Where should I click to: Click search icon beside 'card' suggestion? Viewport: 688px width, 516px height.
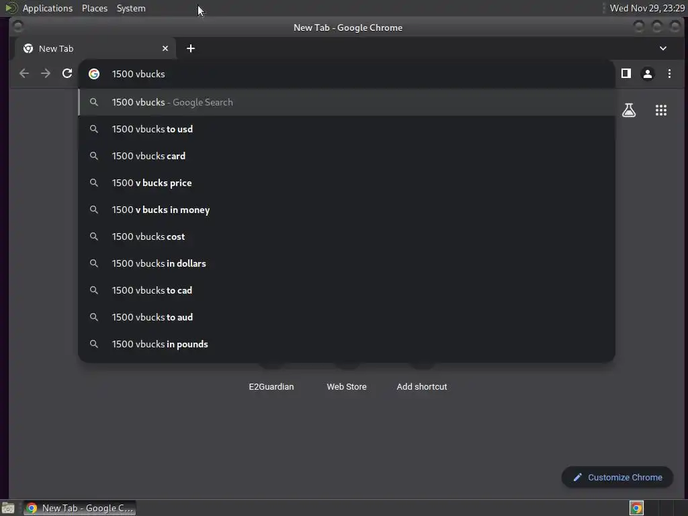(94, 156)
